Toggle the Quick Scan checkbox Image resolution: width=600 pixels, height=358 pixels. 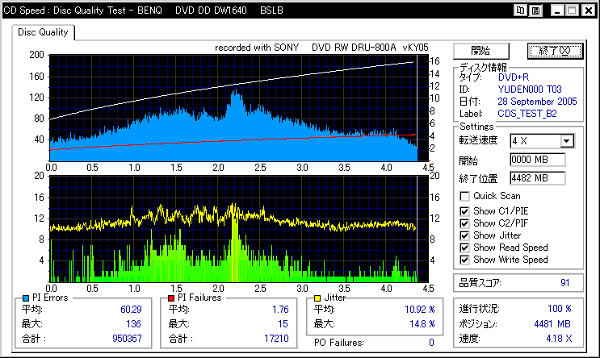[x=464, y=197]
